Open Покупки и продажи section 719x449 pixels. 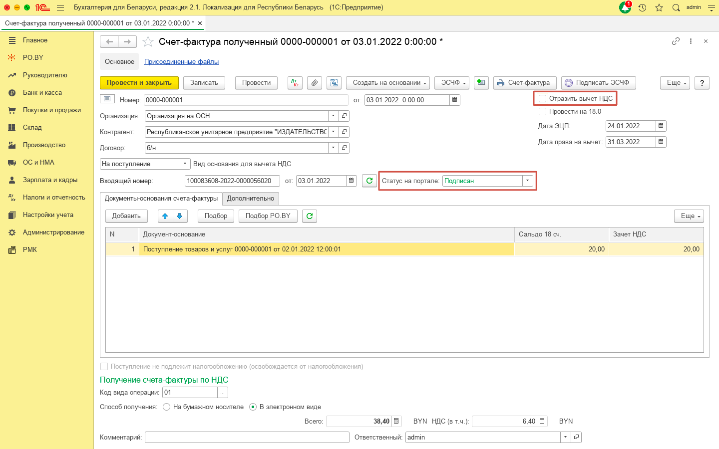click(x=52, y=110)
